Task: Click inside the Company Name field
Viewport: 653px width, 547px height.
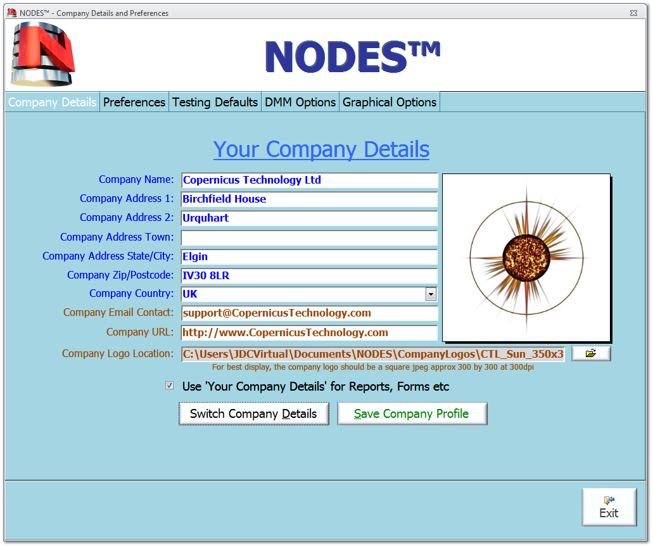Action: (308, 180)
